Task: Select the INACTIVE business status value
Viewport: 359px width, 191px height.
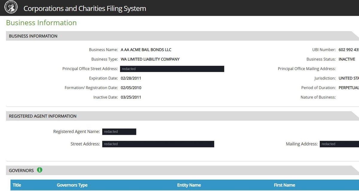Action: [x=347, y=59]
